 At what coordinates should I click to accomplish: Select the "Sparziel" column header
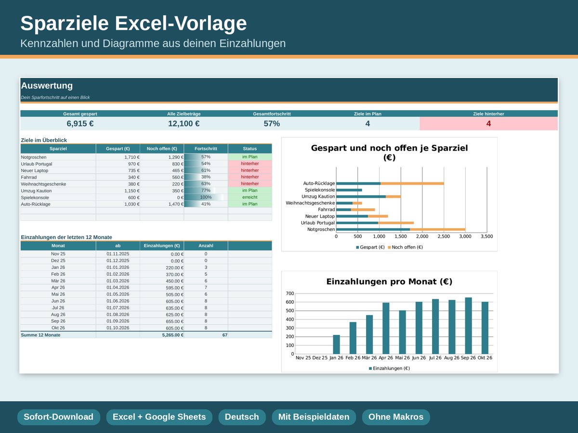tap(58, 149)
